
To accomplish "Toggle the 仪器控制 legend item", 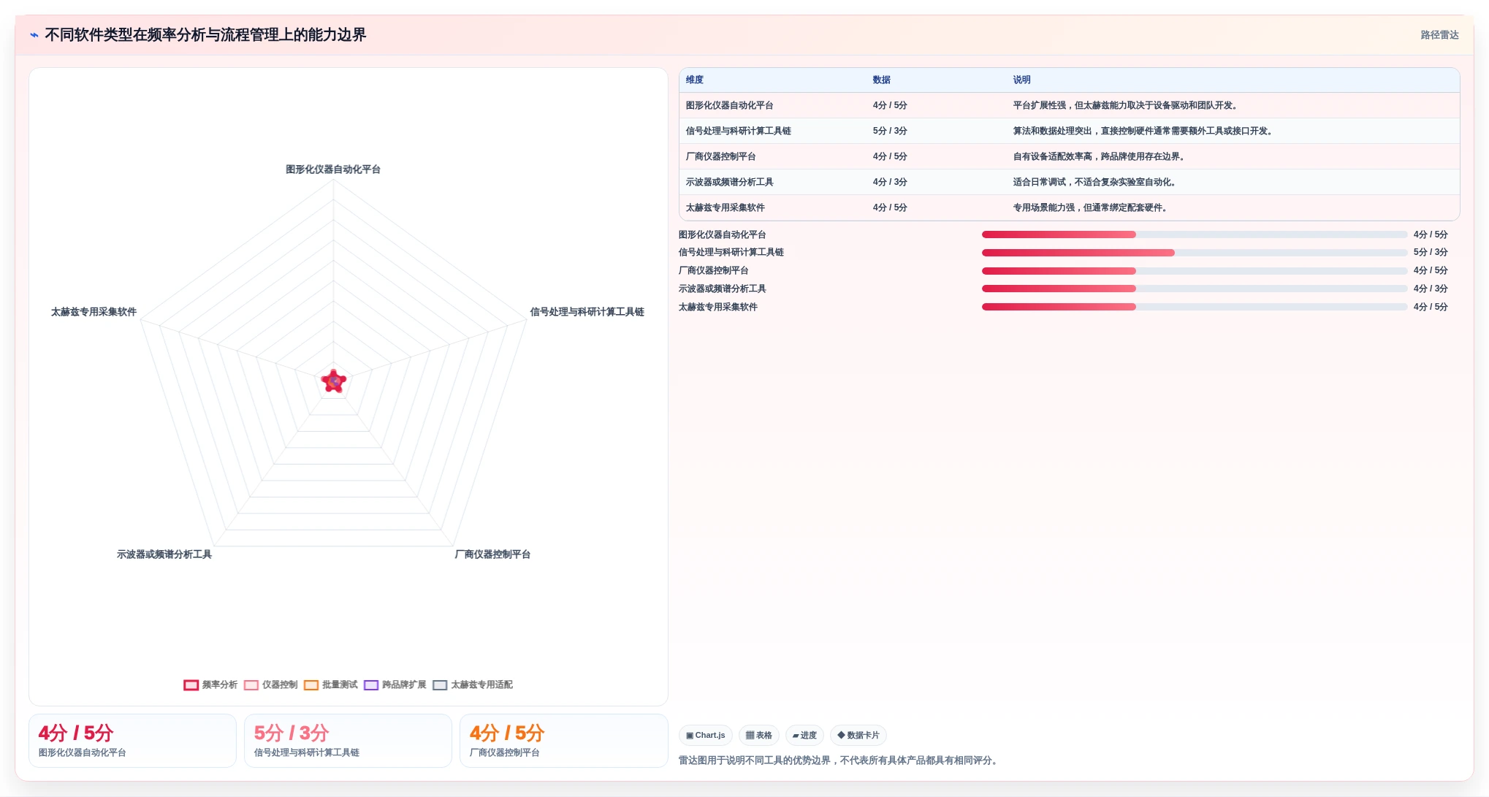I will click(x=271, y=684).
